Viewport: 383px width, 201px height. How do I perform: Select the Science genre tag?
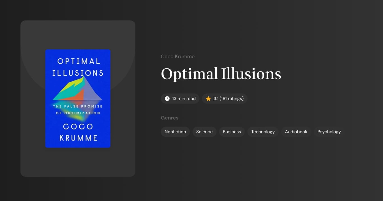204,131
